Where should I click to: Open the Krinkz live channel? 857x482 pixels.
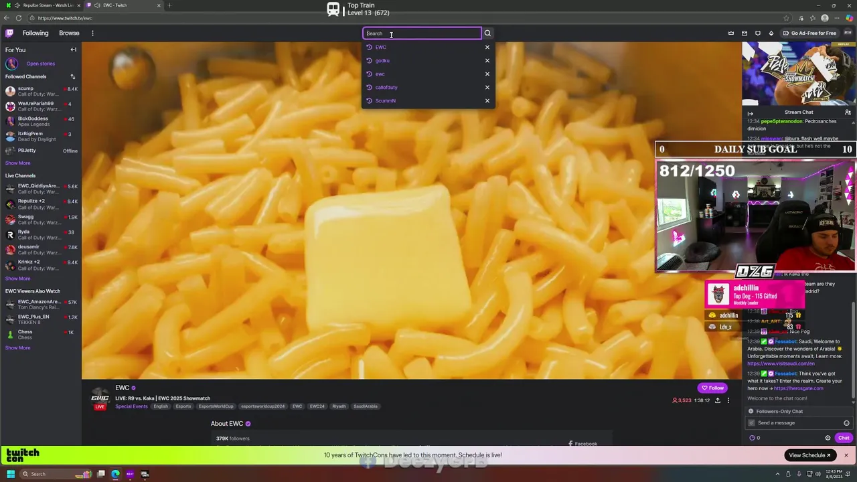[x=41, y=264]
